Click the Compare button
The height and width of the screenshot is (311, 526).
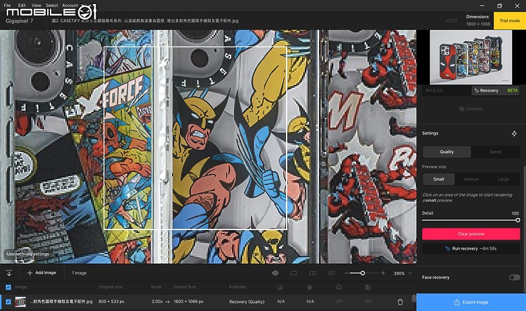pyautogui.click(x=471, y=109)
